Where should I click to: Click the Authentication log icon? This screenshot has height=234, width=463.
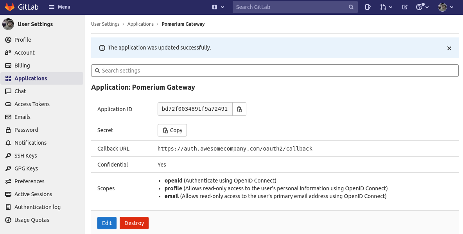coord(8,207)
